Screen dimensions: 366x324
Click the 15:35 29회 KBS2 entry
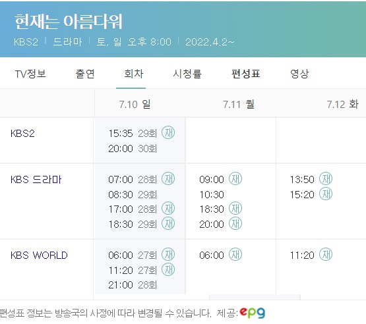(x=133, y=134)
